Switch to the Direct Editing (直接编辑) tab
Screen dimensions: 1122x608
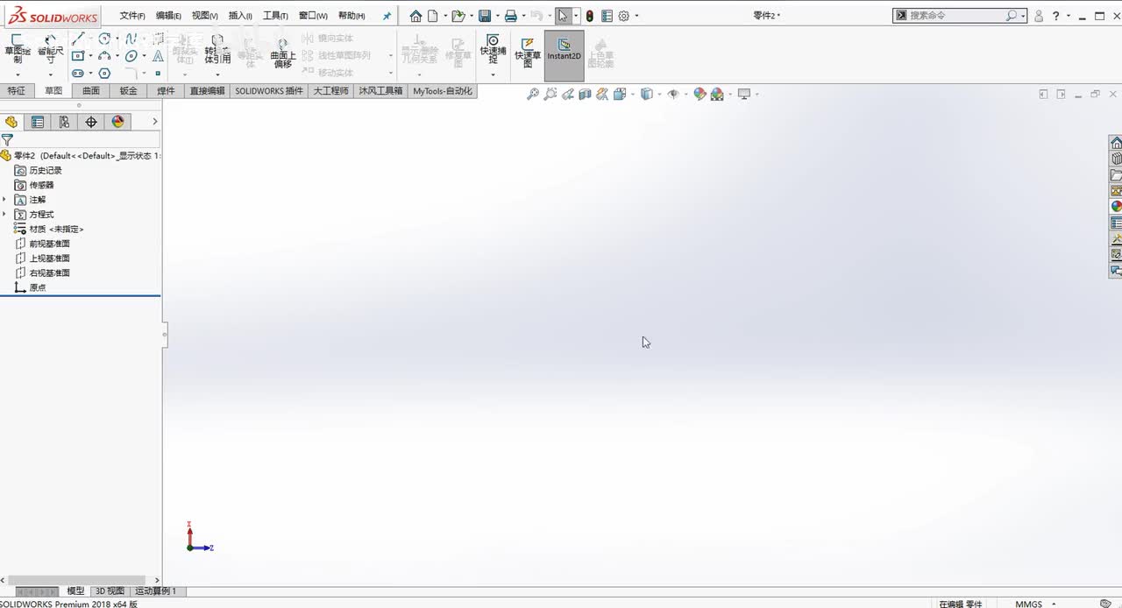pos(208,91)
